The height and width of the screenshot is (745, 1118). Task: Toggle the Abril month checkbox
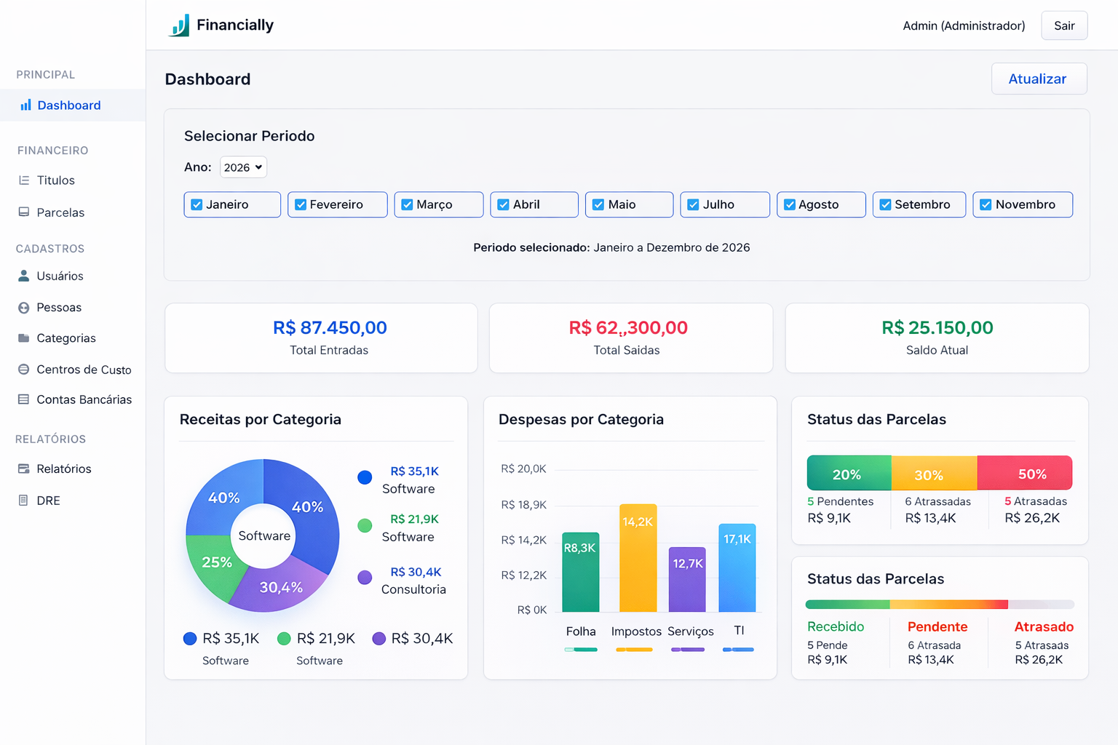click(503, 205)
